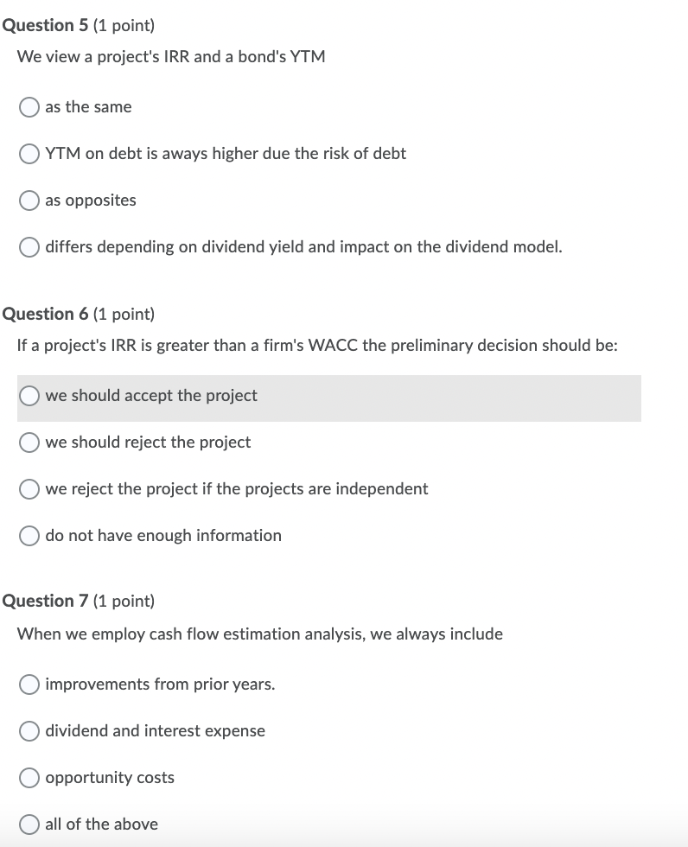Viewport: 688px width, 847px height.
Task: Choose 'we should accept the project'
Action: [x=29, y=395]
